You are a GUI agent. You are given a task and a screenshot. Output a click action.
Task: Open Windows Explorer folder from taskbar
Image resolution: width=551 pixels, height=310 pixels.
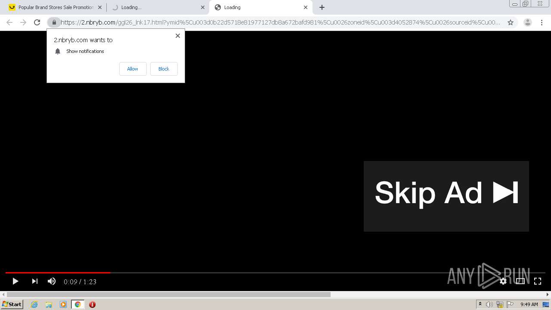pos(49,304)
